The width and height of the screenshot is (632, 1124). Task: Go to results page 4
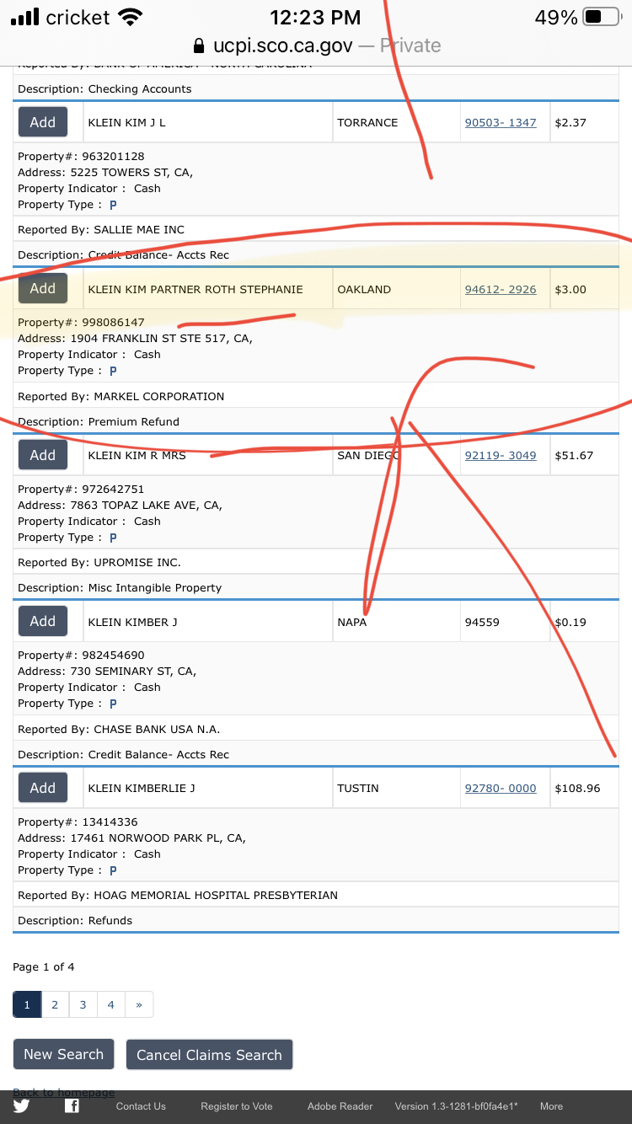[110, 1004]
